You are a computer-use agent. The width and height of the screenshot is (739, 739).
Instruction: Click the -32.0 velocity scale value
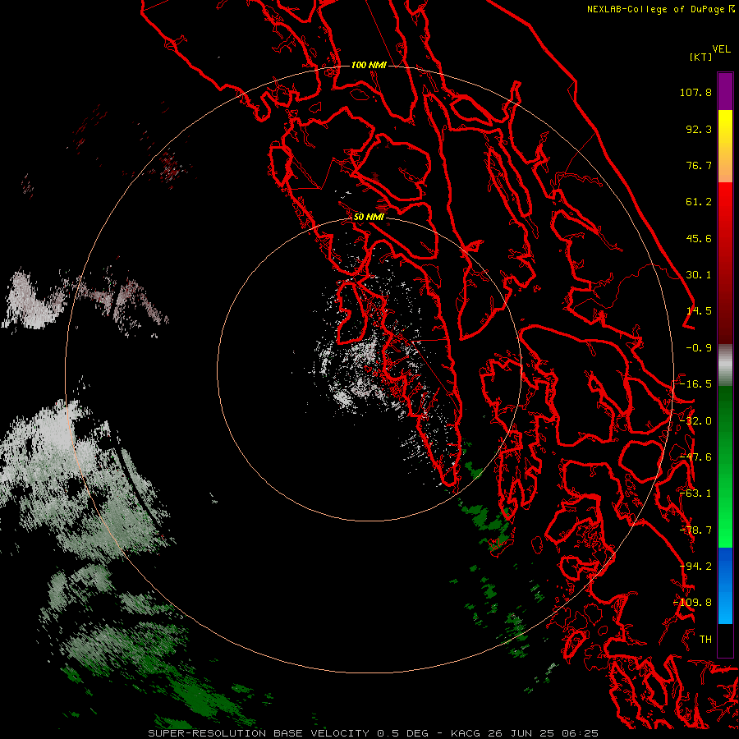coord(695,421)
